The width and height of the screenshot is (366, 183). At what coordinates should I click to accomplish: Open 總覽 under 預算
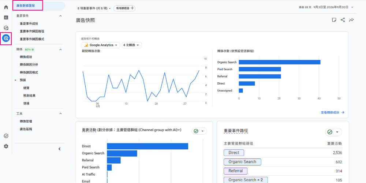[x=26, y=88]
